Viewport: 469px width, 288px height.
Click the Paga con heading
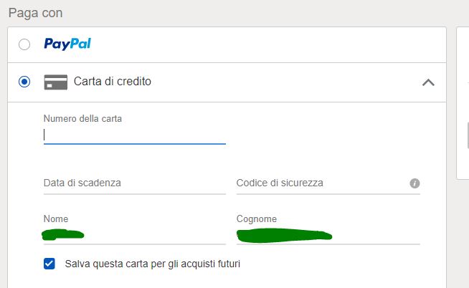[x=35, y=13]
